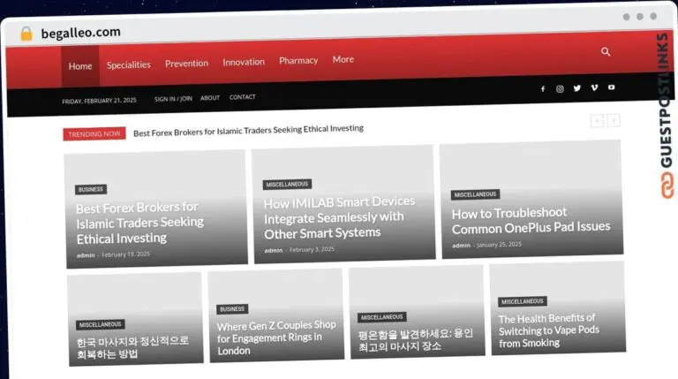This screenshot has width=678, height=379.
Task: Open the Specialities menu
Action: (128, 64)
